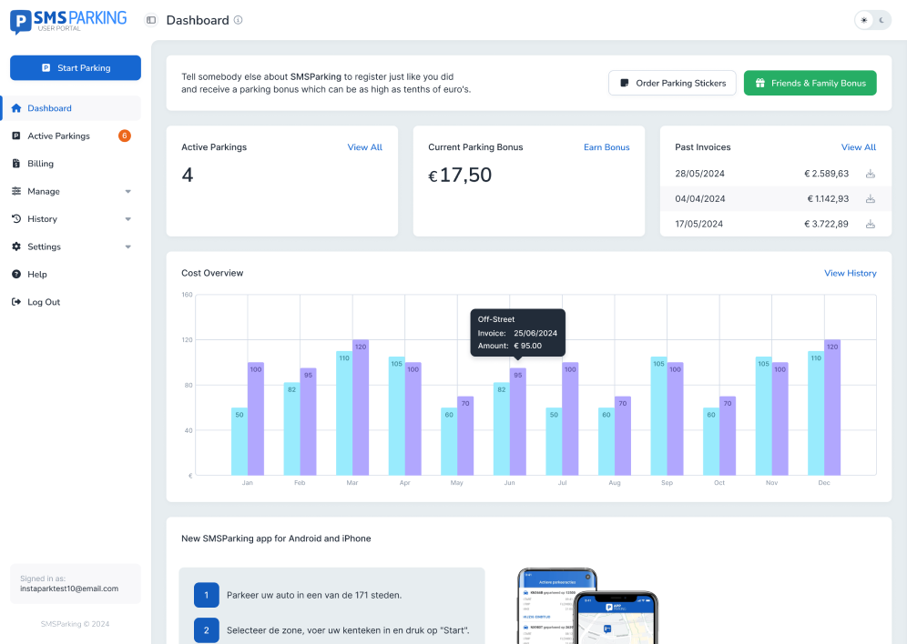
Task: Click the Oct cyan bar labeled 60
Action: click(x=711, y=441)
